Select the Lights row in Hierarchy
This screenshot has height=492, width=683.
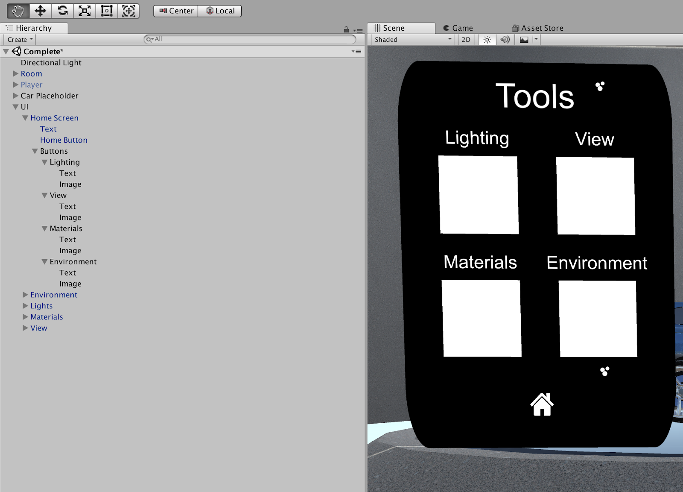click(x=182, y=306)
